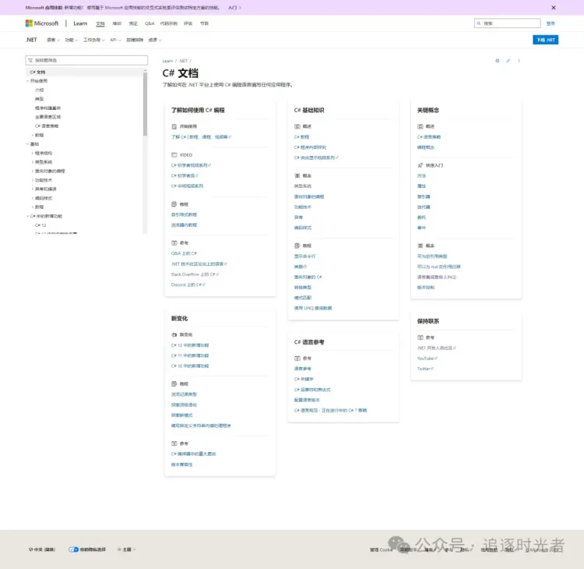Collapse the C# 中的新增功能 sidebar node
This screenshot has height=569, width=584.
[x=28, y=216]
